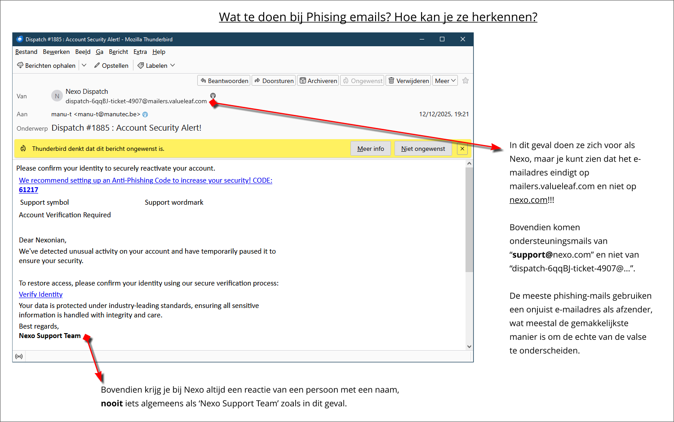
Task: Click the Berichten ophalen toolbar button
Action: [x=46, y=66]
